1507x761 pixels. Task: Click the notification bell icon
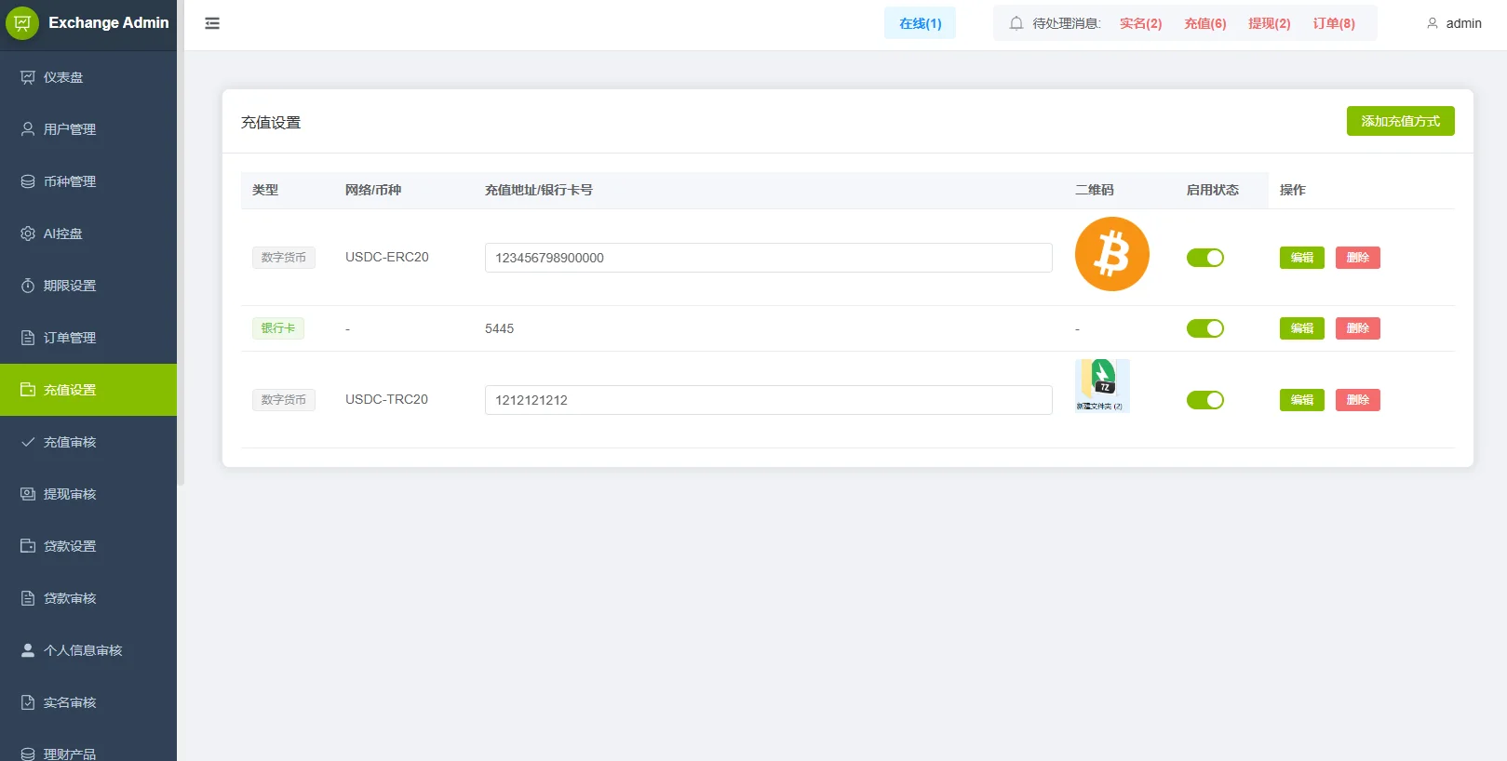pos(1016,23)
